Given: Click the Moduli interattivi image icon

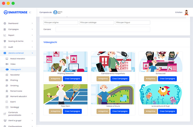Looking at the screenshot, I should click(x=7, y=59).
